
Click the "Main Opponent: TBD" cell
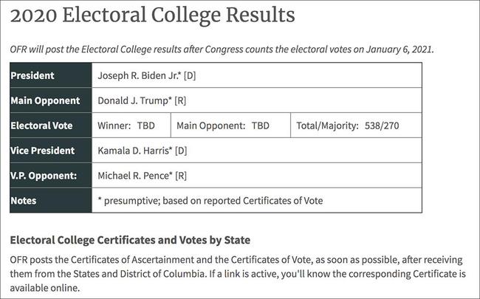point(229,126)
